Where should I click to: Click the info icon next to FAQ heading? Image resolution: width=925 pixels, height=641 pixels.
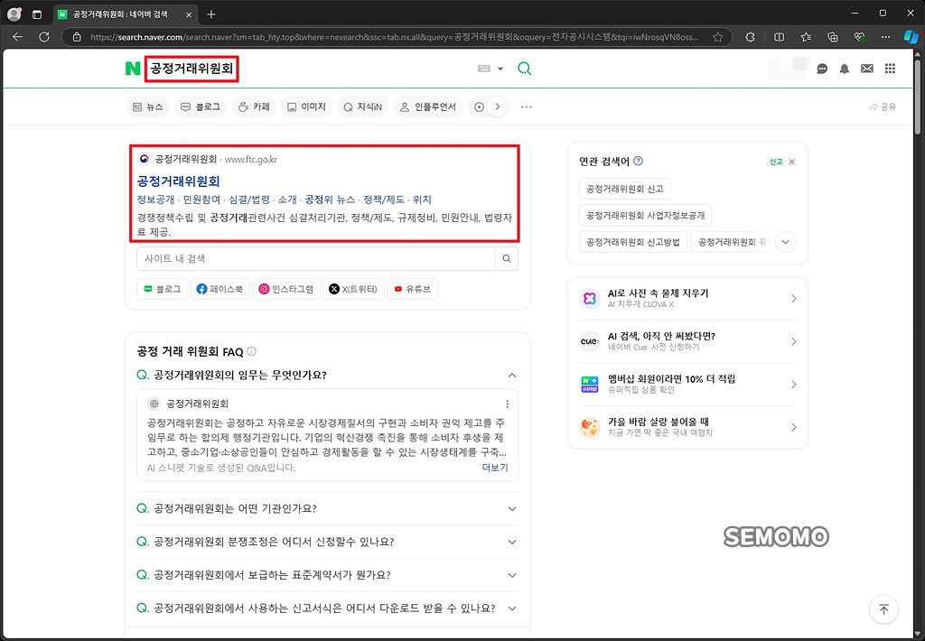point(251,351)
